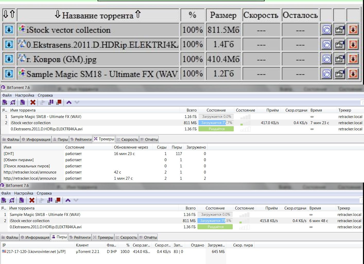Click green Раздаётся status bar in upper window

216,129
